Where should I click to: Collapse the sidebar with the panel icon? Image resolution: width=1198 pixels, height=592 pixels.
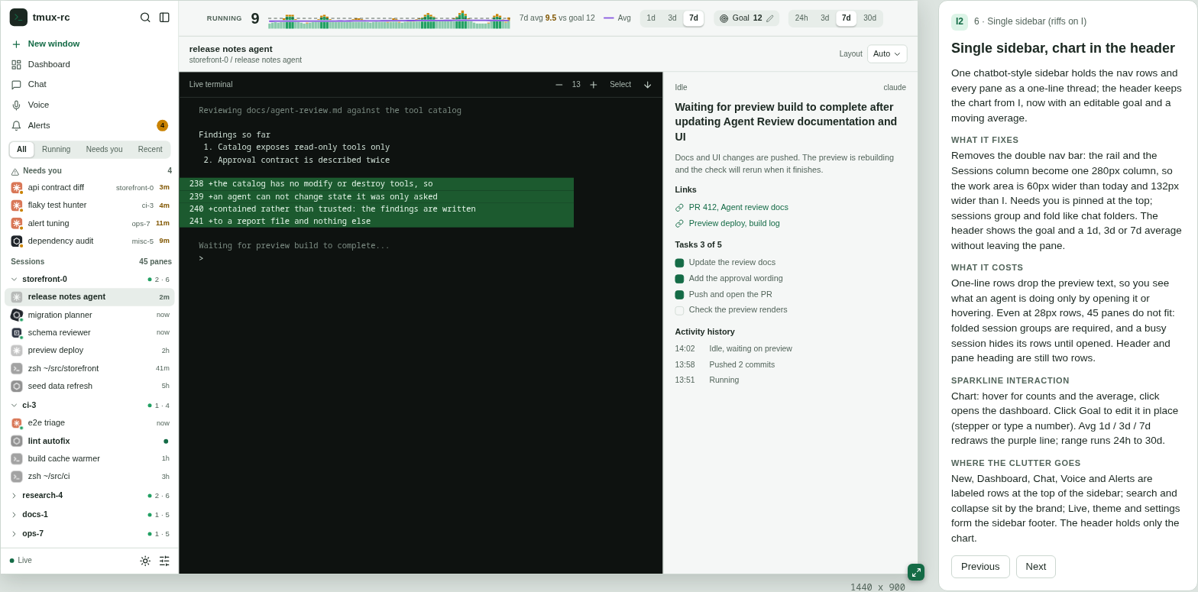(164, 18)
